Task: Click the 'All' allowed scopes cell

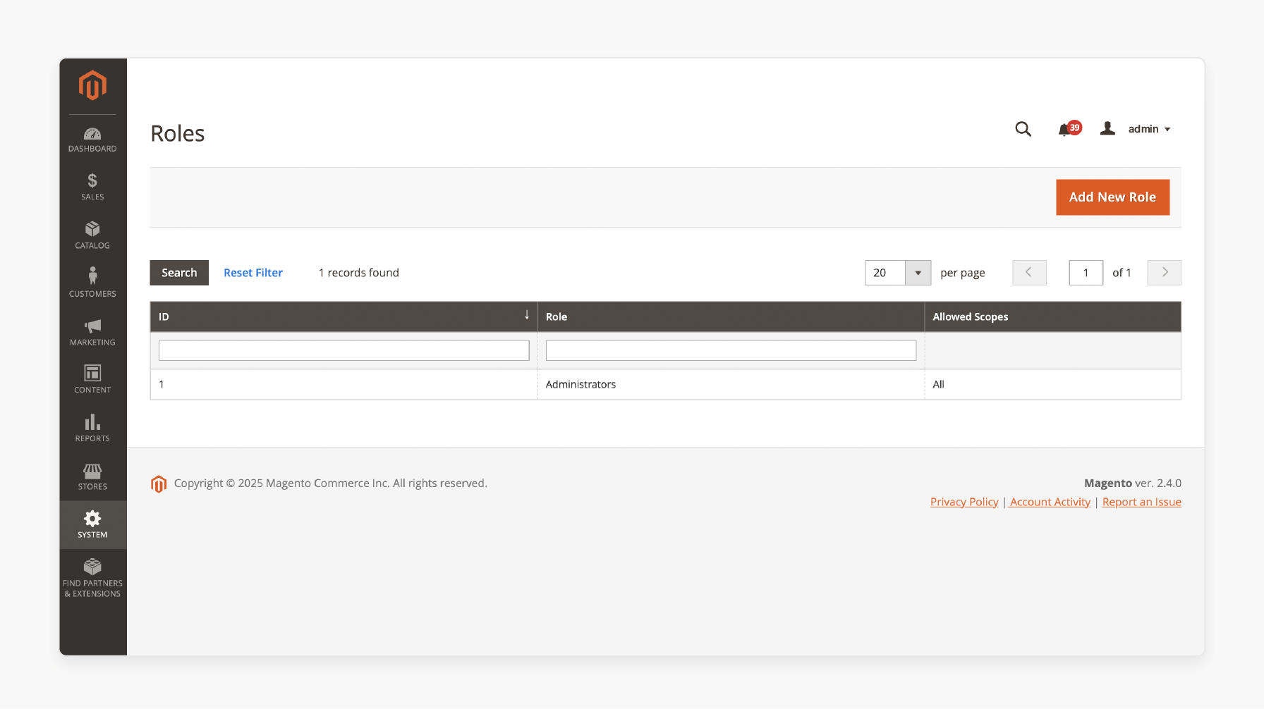Action: (x=1052, y=384)
